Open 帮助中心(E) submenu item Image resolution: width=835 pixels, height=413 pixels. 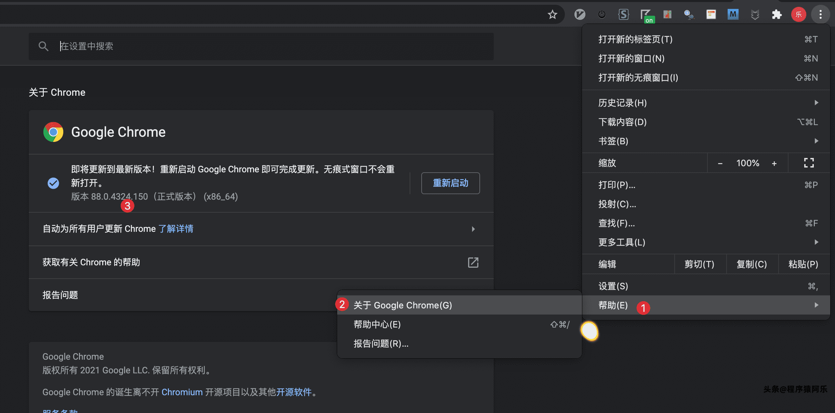(460, 324)
